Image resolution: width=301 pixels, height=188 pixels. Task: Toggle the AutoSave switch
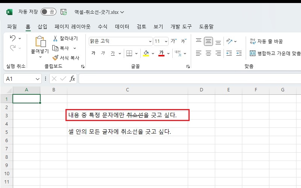pyautogui.click(x=49, y=12)
